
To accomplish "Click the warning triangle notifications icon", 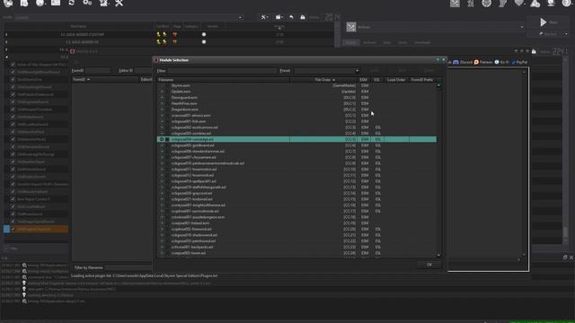I will tap(535, 4).
